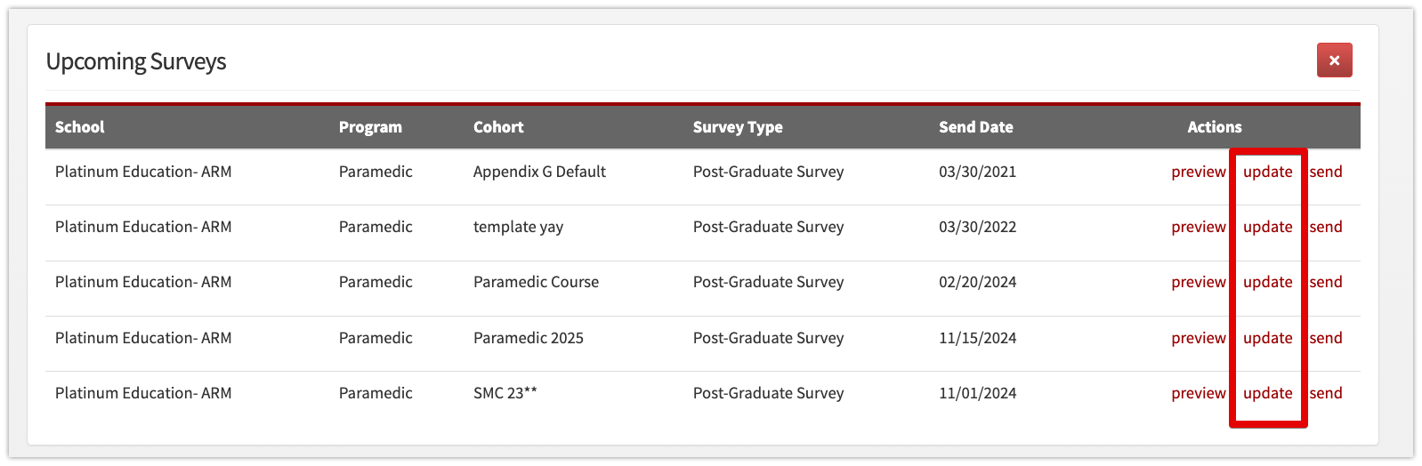Send the template yay survey
Image resolution: width=1422 pixels, height=466 pixels.
(x=1326, y=227)
